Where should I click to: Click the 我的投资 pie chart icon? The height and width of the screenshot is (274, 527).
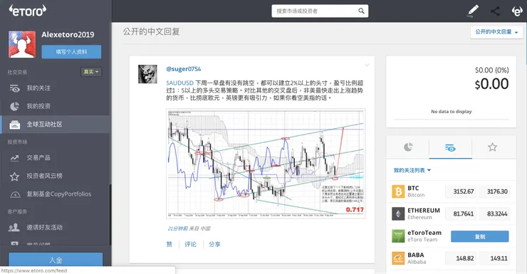click(x=14, y=107)
